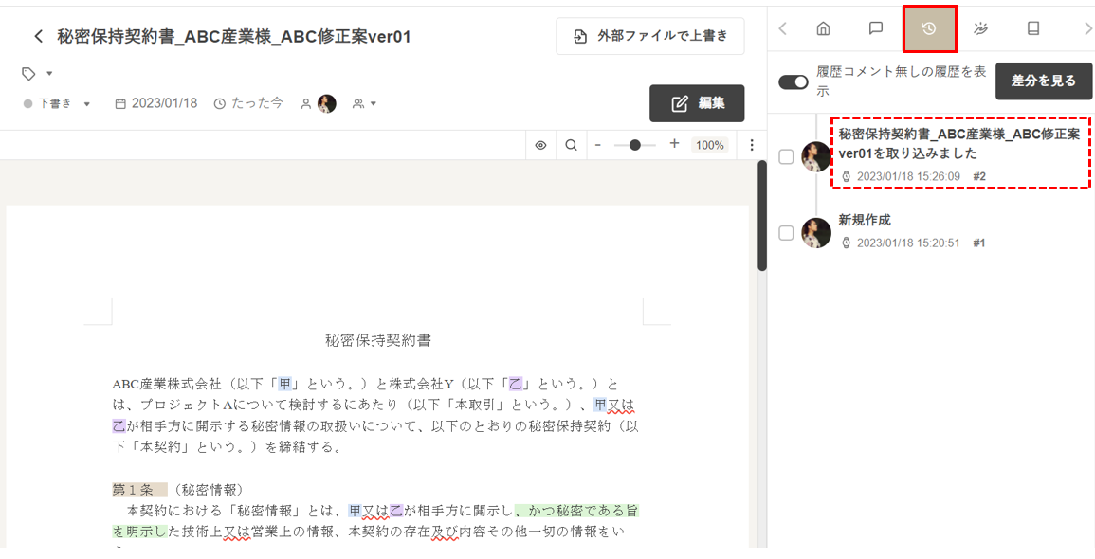Click the zoom in plus icon

(x=674, y=144)
